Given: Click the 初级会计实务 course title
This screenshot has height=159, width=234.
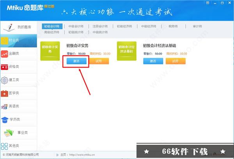Looking at the screenshot, I should point(77,45).
